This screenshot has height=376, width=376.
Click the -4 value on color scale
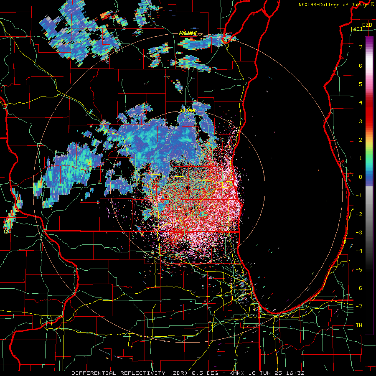[359, 251]
